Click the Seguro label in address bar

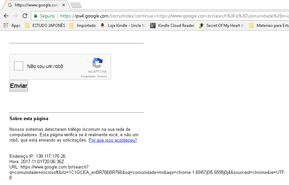click(47, 16)
